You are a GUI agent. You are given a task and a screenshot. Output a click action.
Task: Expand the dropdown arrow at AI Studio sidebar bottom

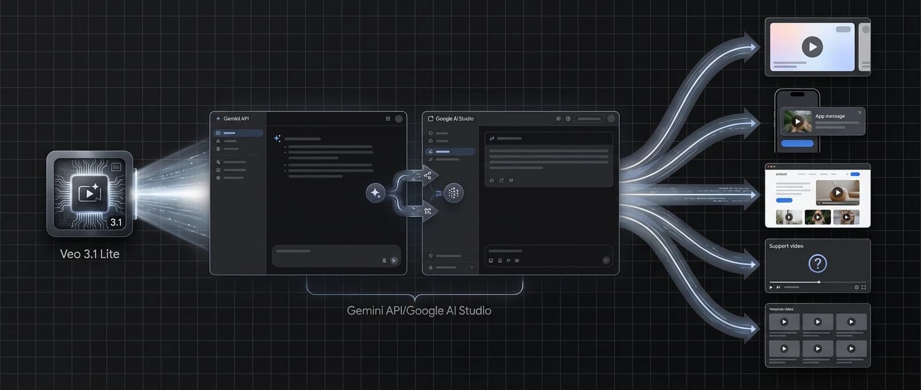(472, 268)
